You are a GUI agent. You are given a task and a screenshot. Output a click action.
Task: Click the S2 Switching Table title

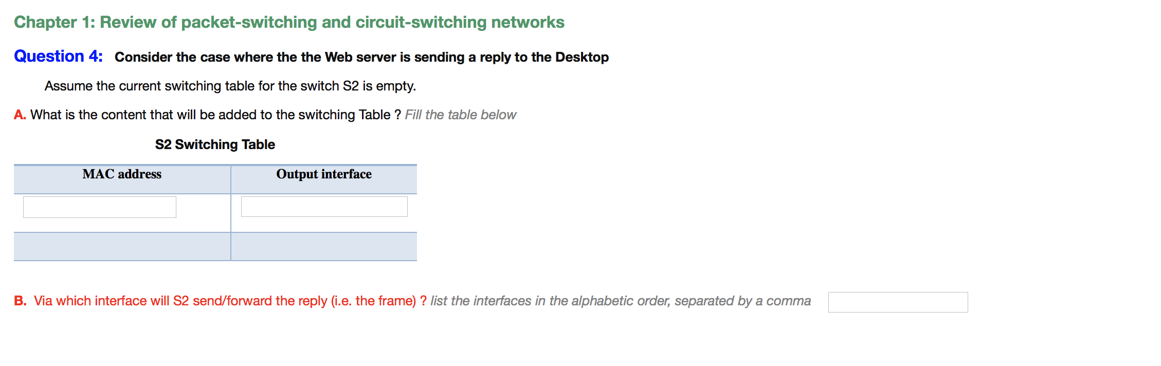coord(215,144)
